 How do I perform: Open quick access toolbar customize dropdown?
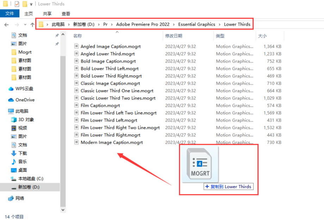click(x=31, y=4)
